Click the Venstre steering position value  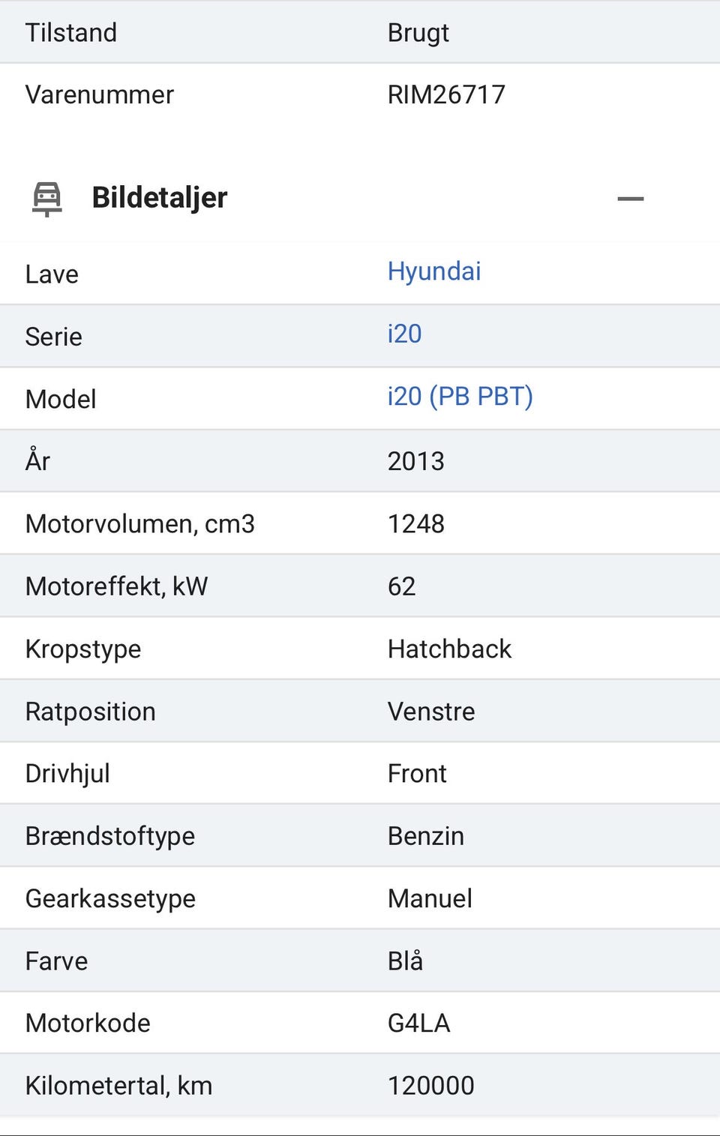[431, 712]
